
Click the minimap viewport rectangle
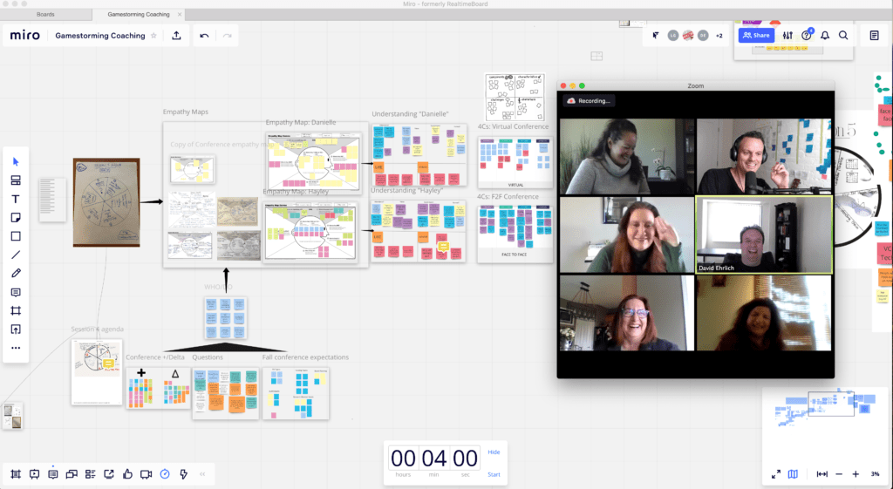[x=831, y=404]
